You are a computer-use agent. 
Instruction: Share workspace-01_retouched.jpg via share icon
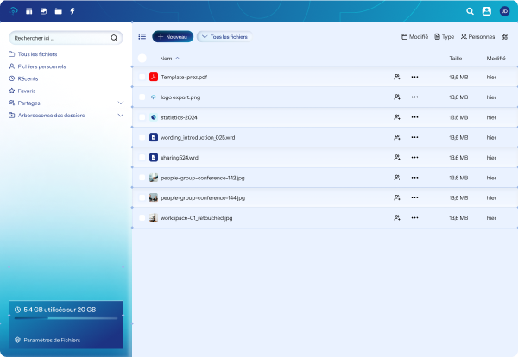[397, 218]
